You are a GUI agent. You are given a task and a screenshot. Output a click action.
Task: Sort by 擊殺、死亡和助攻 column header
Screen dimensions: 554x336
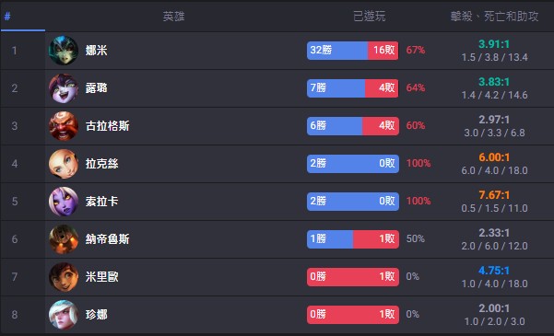[x=494, y=17]
